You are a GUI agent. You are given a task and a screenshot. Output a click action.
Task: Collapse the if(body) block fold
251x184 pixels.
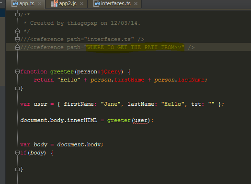point(17,153)
